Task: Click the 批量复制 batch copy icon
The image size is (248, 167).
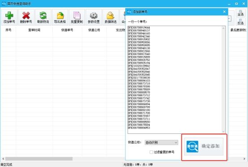Action: (x=77, y=17)
